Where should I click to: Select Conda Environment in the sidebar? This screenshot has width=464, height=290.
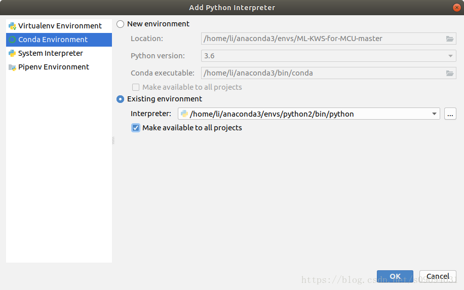tap(59, 40)
